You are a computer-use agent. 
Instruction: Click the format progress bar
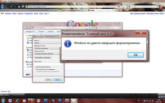point(48,76)
